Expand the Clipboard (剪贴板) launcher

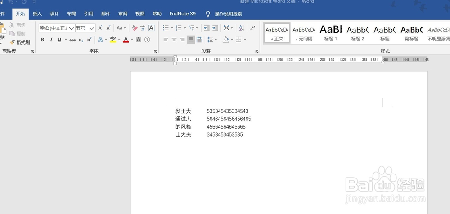click(32, 52)
